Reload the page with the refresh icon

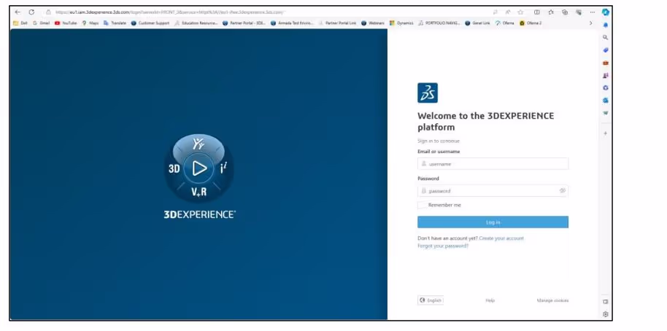pos(31,12)
